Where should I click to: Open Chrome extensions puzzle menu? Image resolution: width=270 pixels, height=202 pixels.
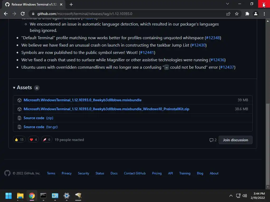247,14
